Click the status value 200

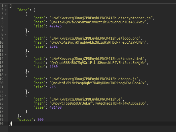40,119
